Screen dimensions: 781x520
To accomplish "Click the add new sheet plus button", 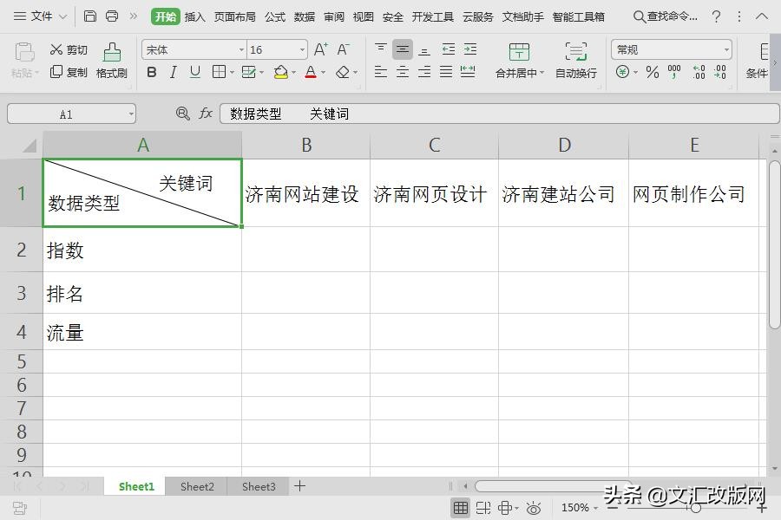I will coord(299,486).
